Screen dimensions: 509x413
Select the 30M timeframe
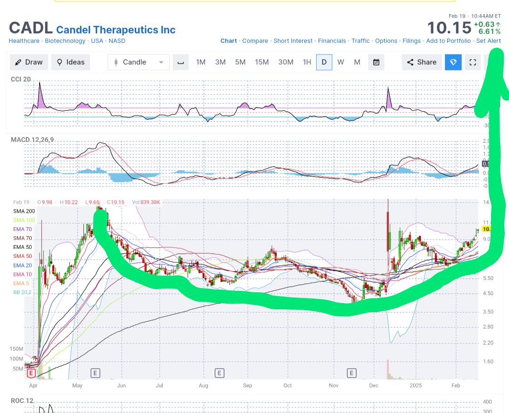pos(286,62)
